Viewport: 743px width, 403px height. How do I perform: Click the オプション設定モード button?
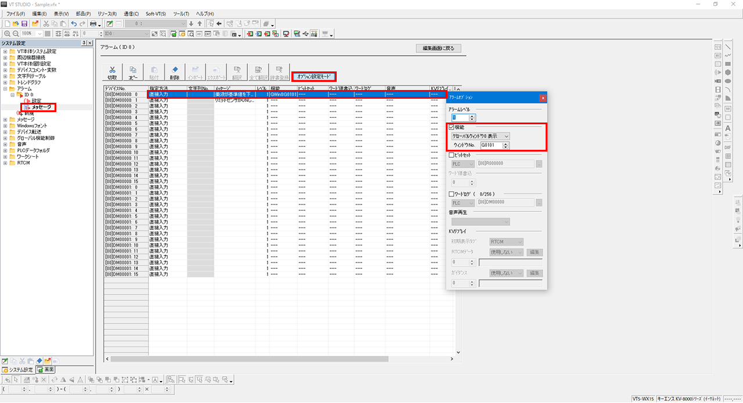tap(314, 76)
